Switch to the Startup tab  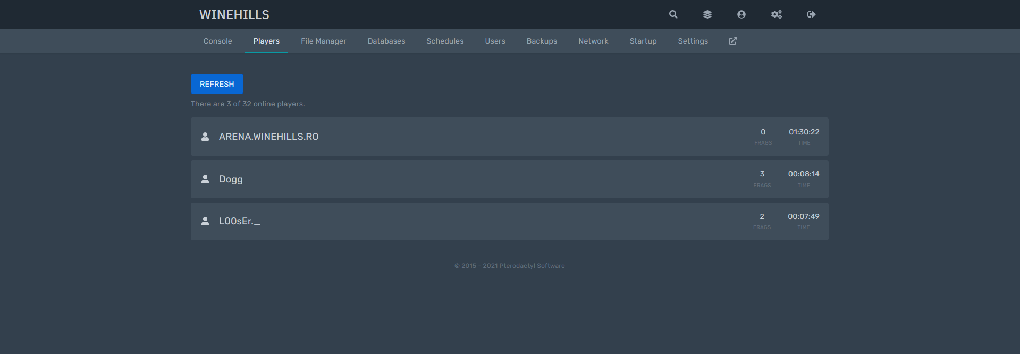tap(643, 41)
